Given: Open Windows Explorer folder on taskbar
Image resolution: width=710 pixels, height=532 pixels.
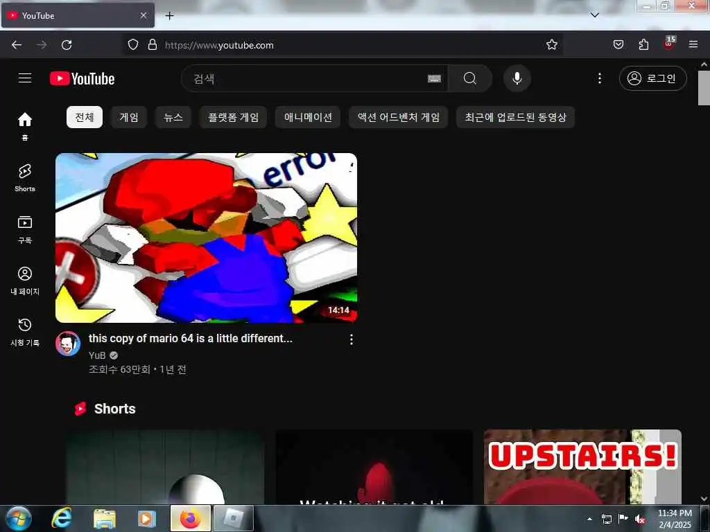Looking at the screenshot, I should [104, 518].
